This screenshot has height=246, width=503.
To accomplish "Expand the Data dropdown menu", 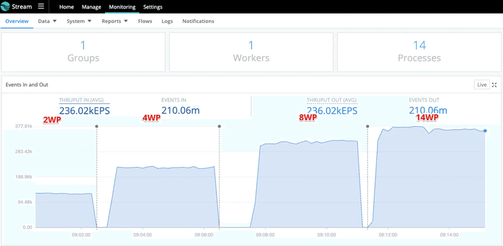I will (47, 21).
